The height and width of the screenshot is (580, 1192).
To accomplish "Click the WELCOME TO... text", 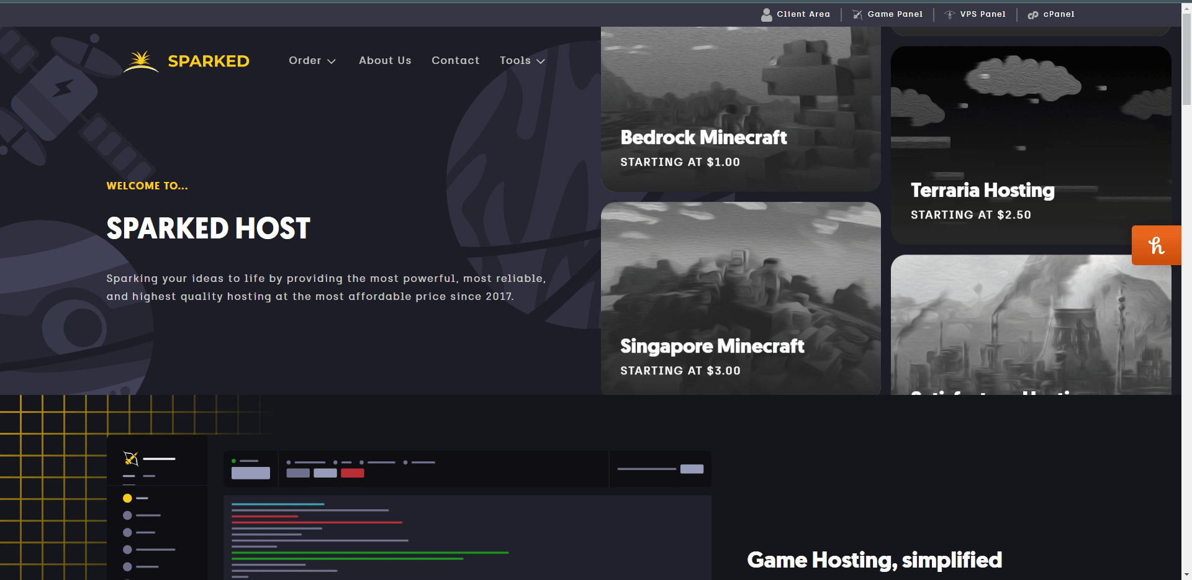I will point(147,186).
